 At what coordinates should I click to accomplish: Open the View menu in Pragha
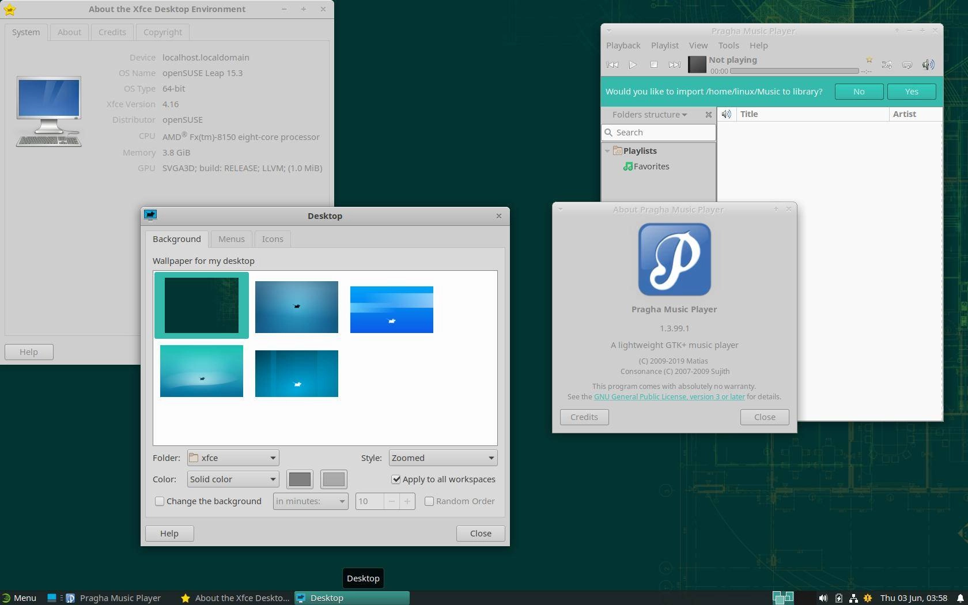[x=698, y=46]
